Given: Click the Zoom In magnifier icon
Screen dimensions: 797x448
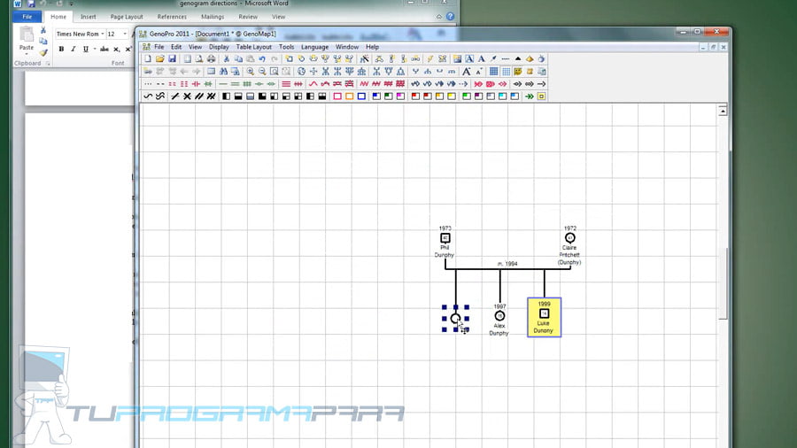Looking at the screenshot, I should click(250, 72).
